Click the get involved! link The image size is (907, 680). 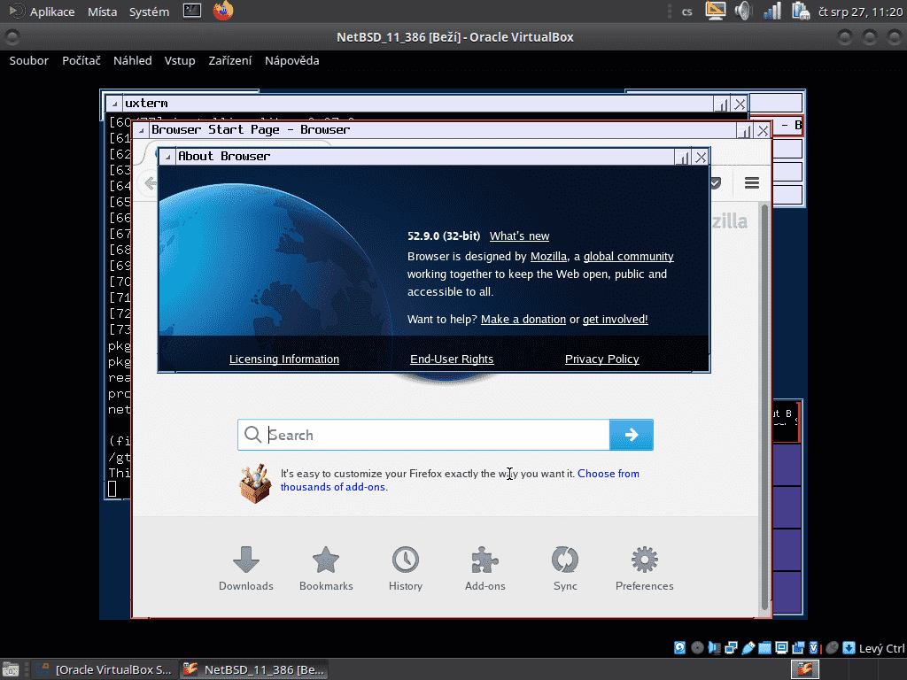615,319
